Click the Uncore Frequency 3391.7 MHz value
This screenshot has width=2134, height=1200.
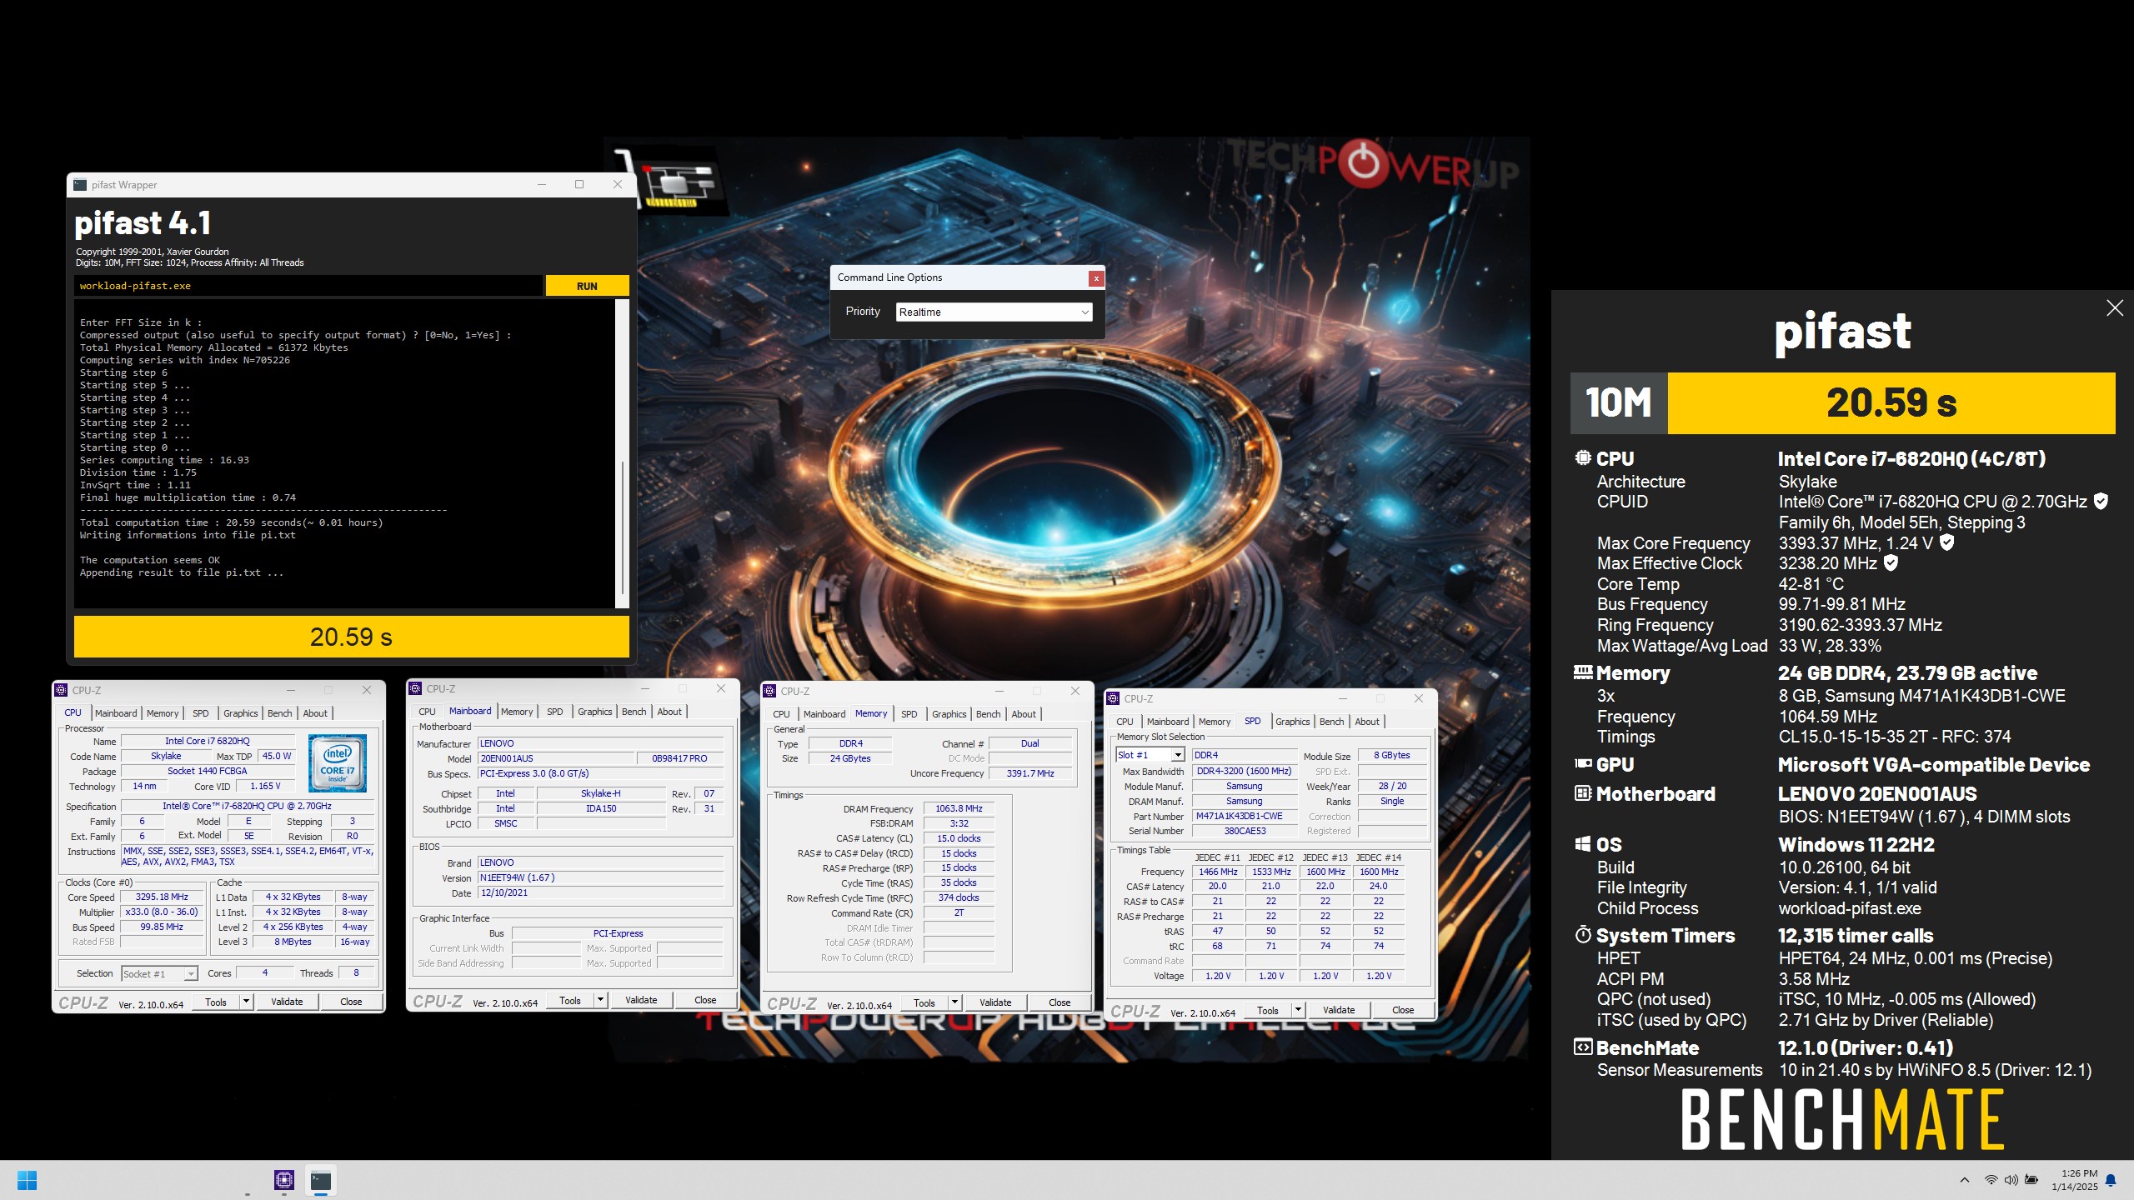click(1030, 773)
